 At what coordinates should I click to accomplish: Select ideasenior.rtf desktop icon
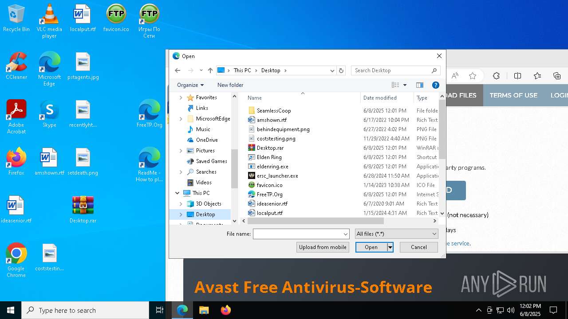pyautogui.click(x=16, y=210)
